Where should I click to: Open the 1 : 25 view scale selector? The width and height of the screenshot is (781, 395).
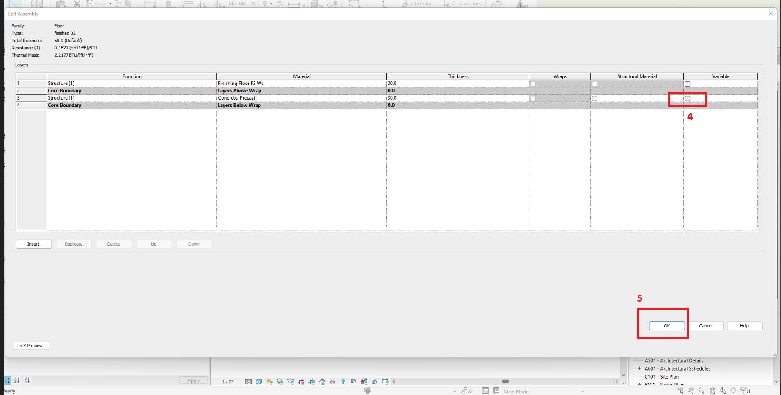[228, 381]
